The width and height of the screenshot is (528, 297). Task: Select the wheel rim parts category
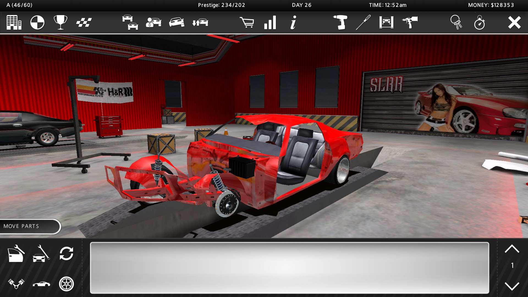[x=67, y=284]
